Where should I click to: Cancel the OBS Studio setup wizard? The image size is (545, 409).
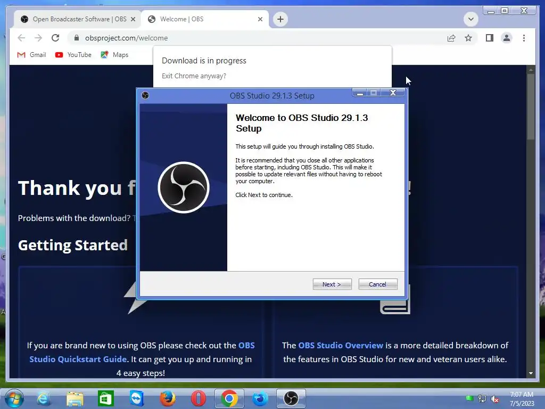(378, 284)
